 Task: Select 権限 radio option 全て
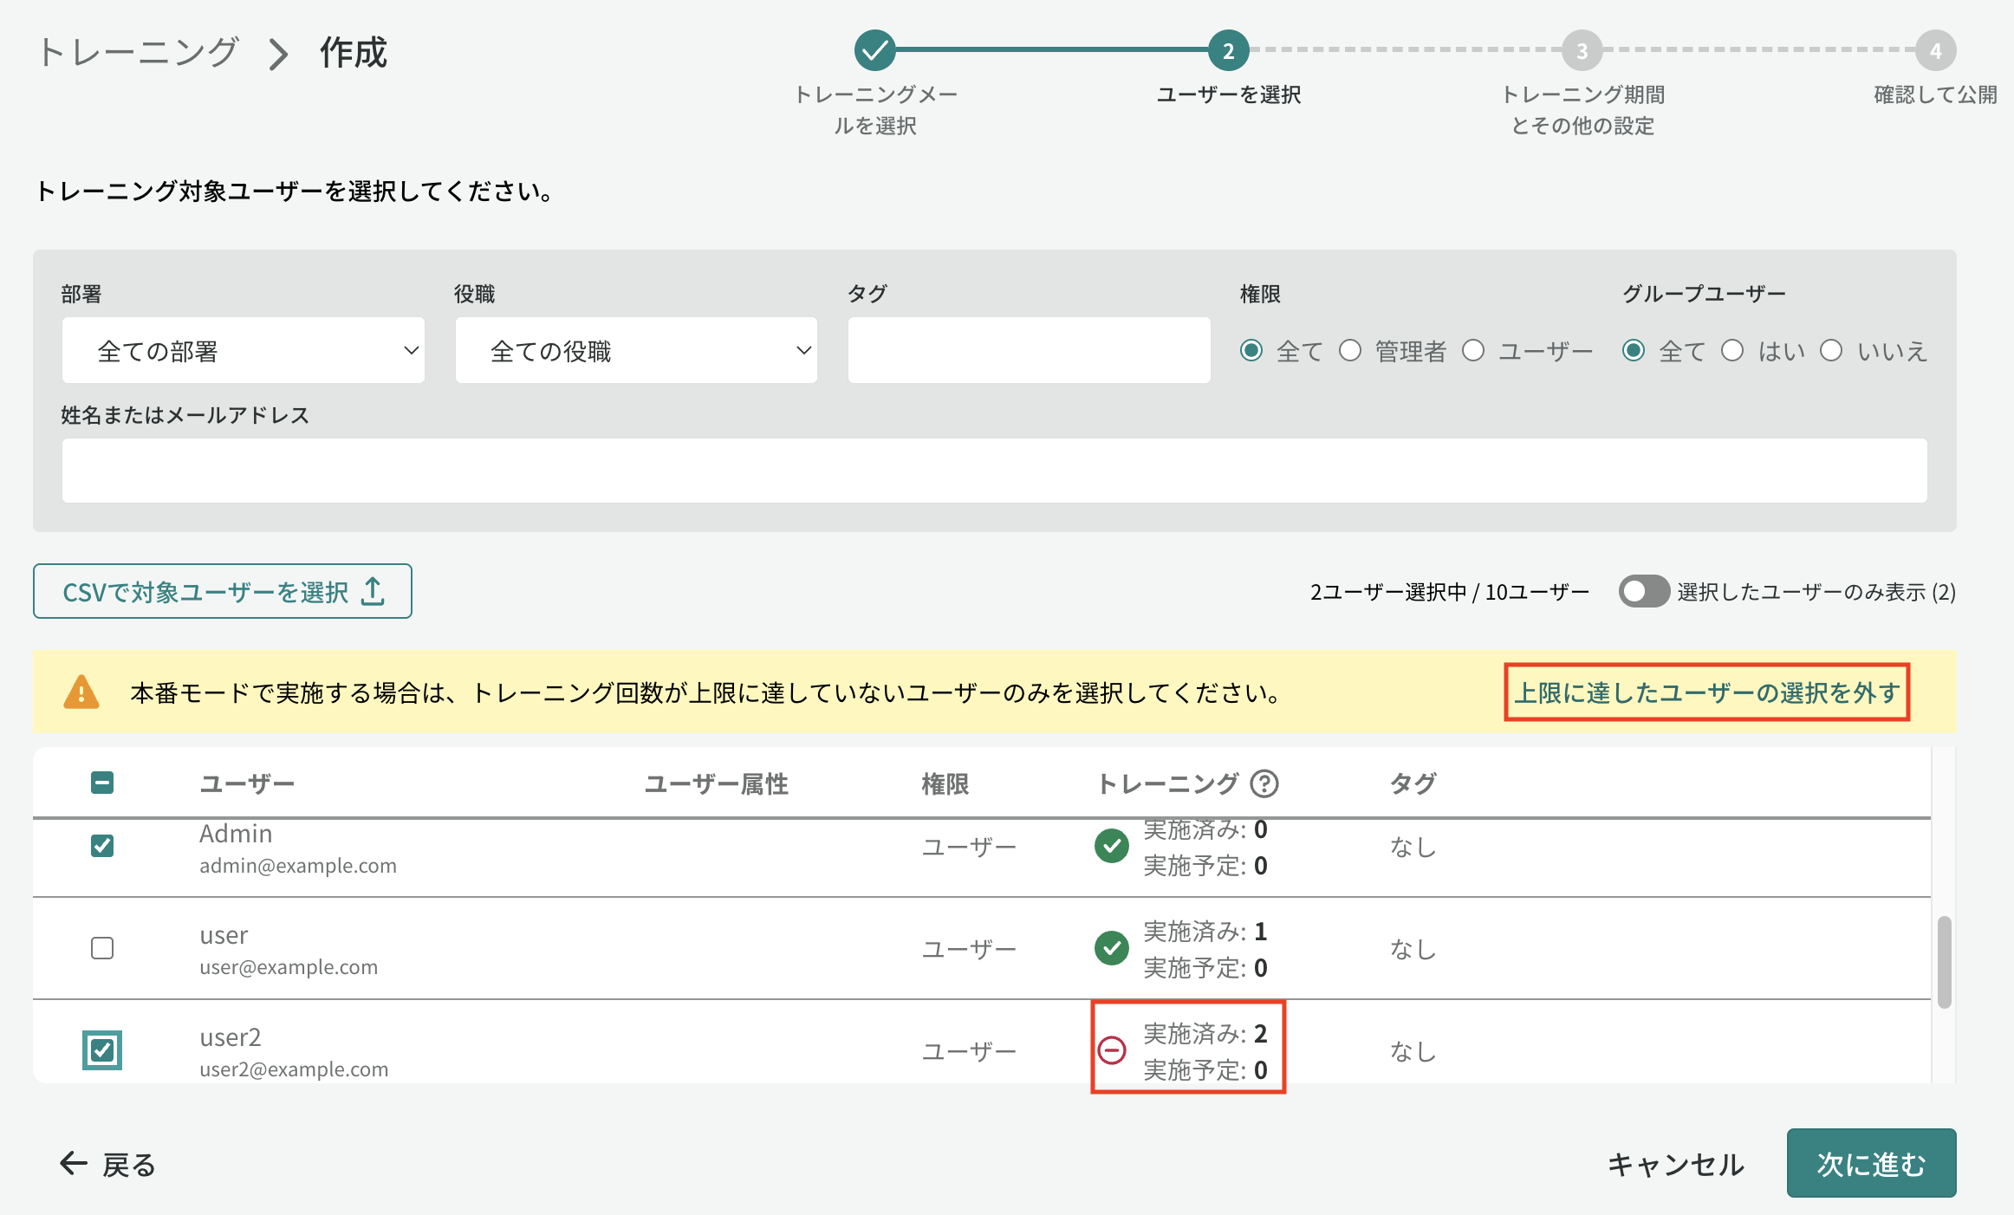[1251, 350]
